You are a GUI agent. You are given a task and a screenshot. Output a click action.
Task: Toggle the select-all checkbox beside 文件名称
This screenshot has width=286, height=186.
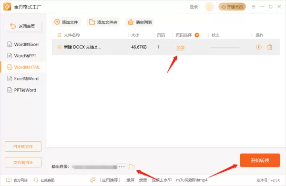[59, 35]
